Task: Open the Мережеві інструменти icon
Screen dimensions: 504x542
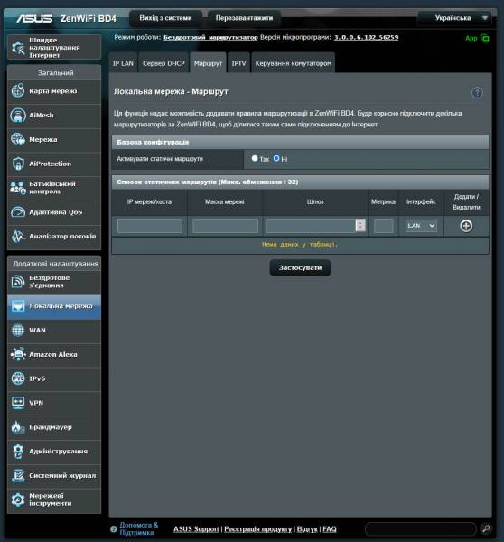Action: [x=18, y=500]
